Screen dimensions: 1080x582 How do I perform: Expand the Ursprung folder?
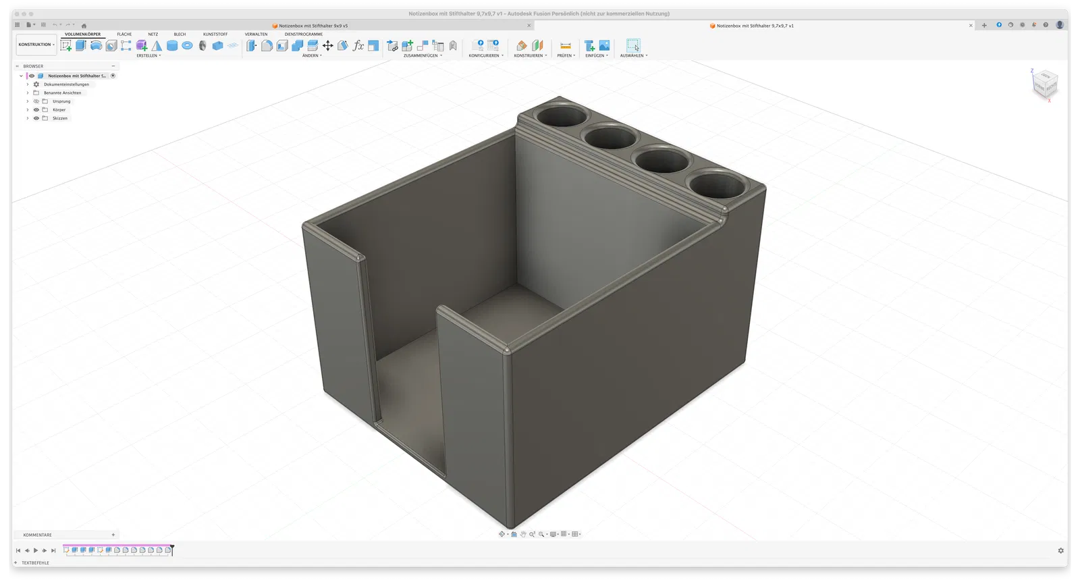point(28,101)
